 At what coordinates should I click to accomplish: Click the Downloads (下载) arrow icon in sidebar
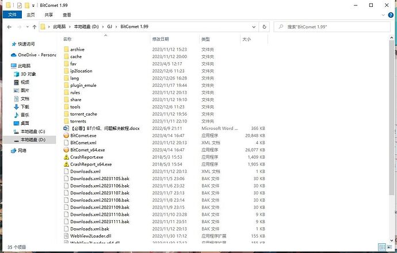click(x=17, y=107)
